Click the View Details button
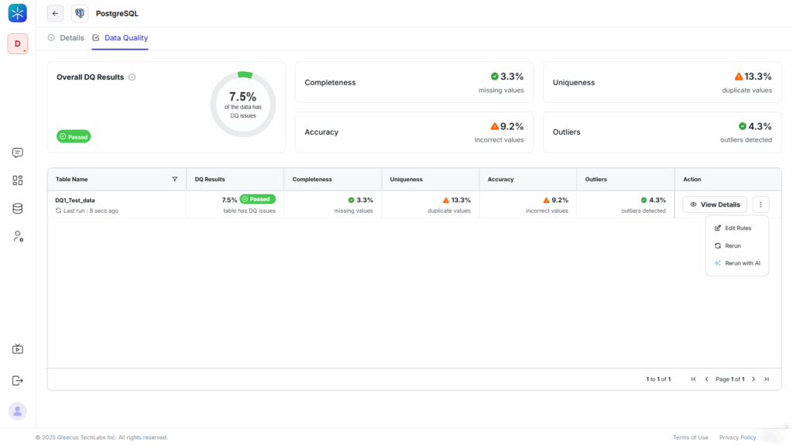 pyautogui.click(x=714, y=204)
